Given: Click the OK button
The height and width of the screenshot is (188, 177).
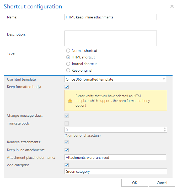Looking at the screenshot, I should point(135,183).
